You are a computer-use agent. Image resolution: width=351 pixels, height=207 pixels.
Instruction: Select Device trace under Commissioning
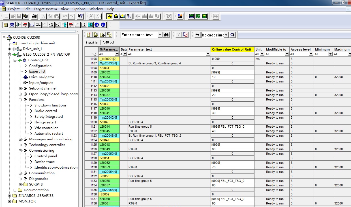coord(44,162)
